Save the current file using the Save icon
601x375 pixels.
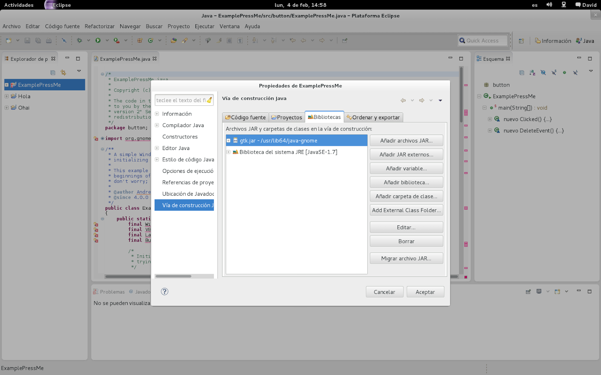(27, 40)
